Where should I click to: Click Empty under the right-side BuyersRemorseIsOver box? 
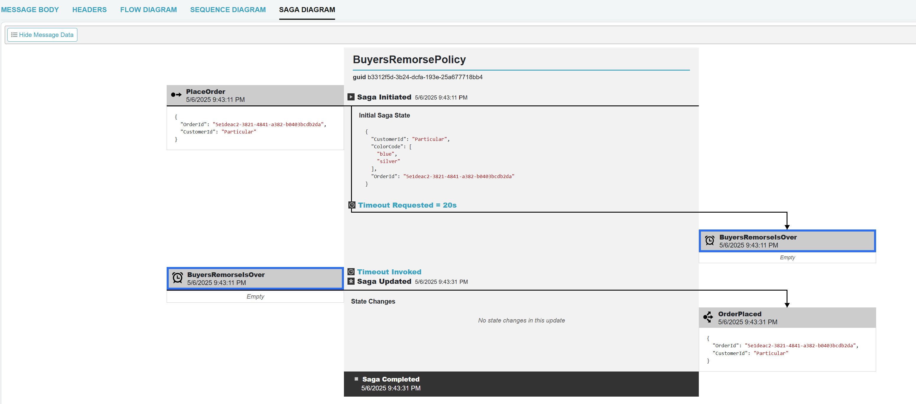[x=787, y=258]
